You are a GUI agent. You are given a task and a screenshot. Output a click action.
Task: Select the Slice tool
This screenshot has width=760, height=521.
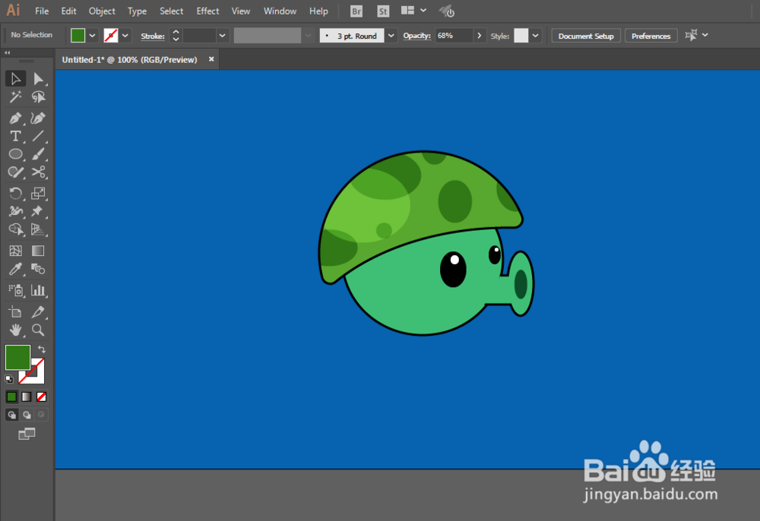38,312
